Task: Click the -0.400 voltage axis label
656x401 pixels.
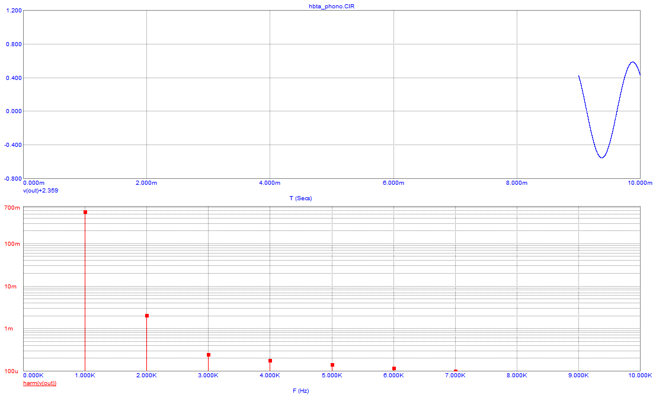Action: tap(13, 145)
